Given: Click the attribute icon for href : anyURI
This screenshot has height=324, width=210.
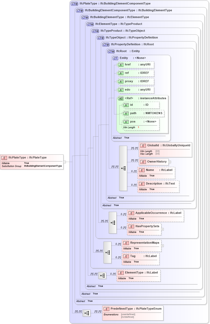Looking at the screenshot, I should (x=121, y=65).
